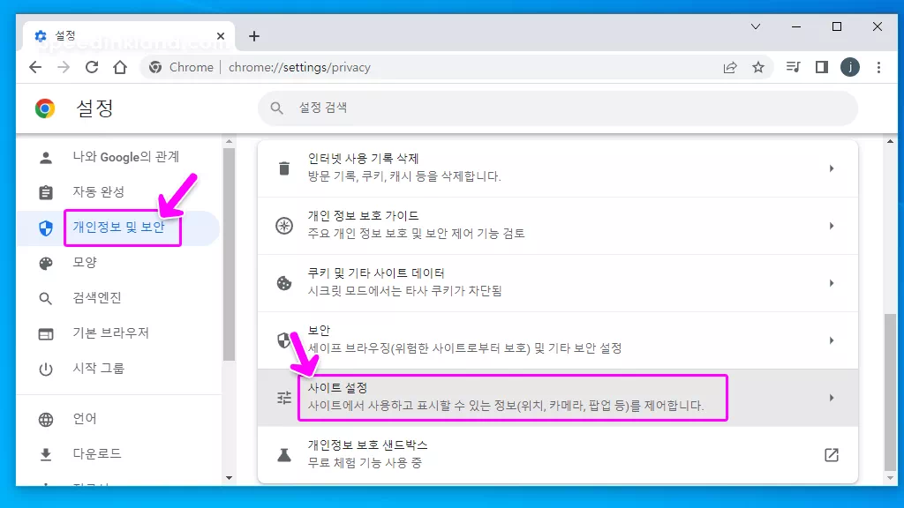
Task: Click the download icon for 다운로드
Action: pos(46,454)
